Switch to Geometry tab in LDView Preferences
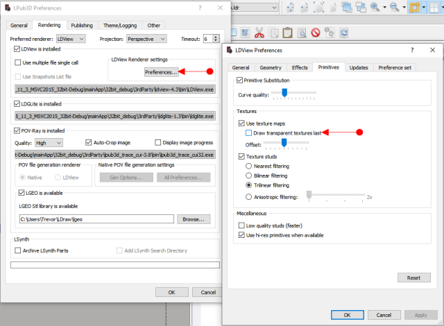 [271, 68]
